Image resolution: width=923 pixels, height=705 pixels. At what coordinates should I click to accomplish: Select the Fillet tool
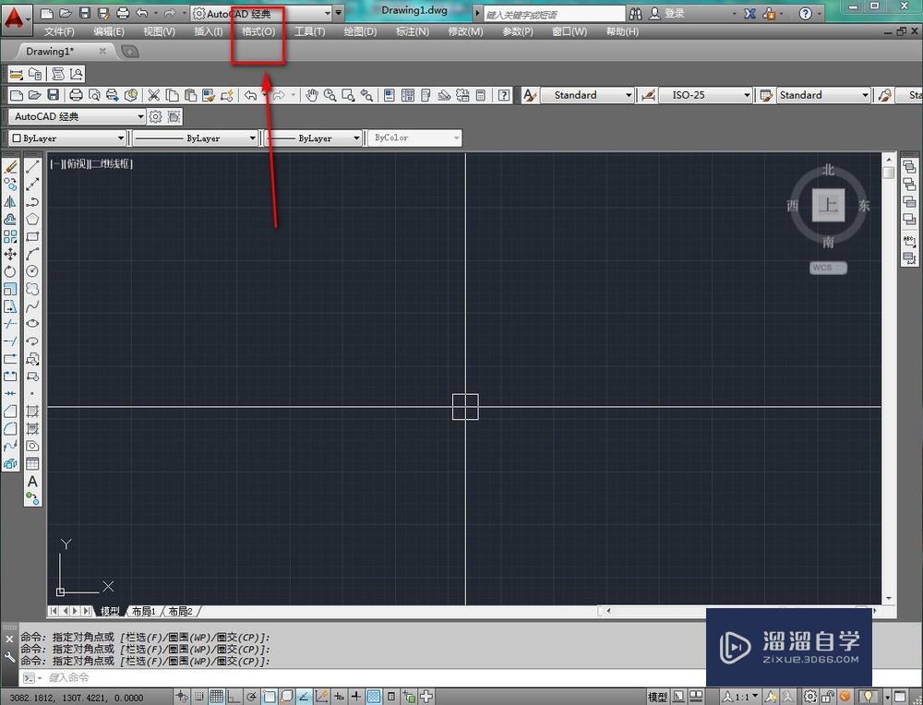pyautogui.click(x=10, y=428)
